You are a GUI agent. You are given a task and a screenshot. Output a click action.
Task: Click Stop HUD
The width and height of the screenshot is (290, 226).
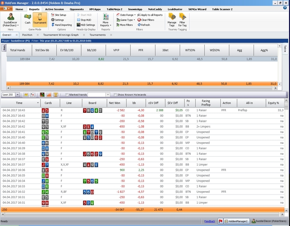tap(84, 20)
